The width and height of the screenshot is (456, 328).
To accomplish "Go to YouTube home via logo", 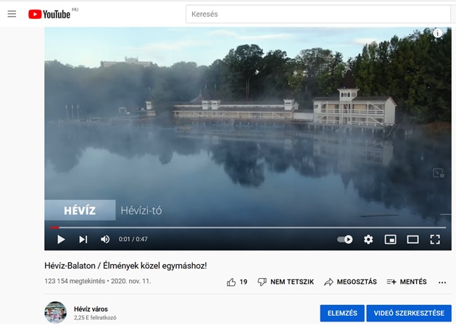I will click(x=49, y=14).
